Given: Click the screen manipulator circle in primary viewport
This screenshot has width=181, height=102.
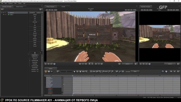Looking at the screenshot, I should click(x=54, y=64).
